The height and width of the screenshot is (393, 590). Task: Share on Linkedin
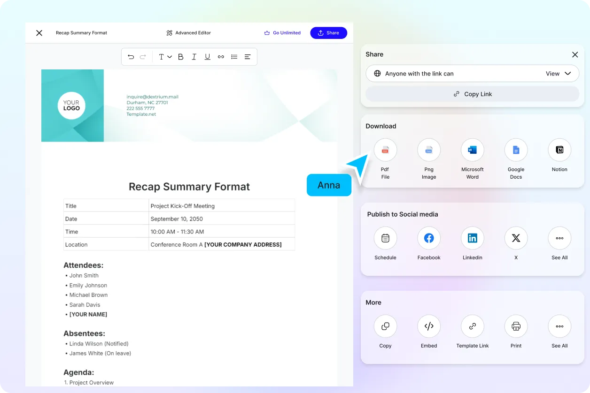(x=472, y=238)
